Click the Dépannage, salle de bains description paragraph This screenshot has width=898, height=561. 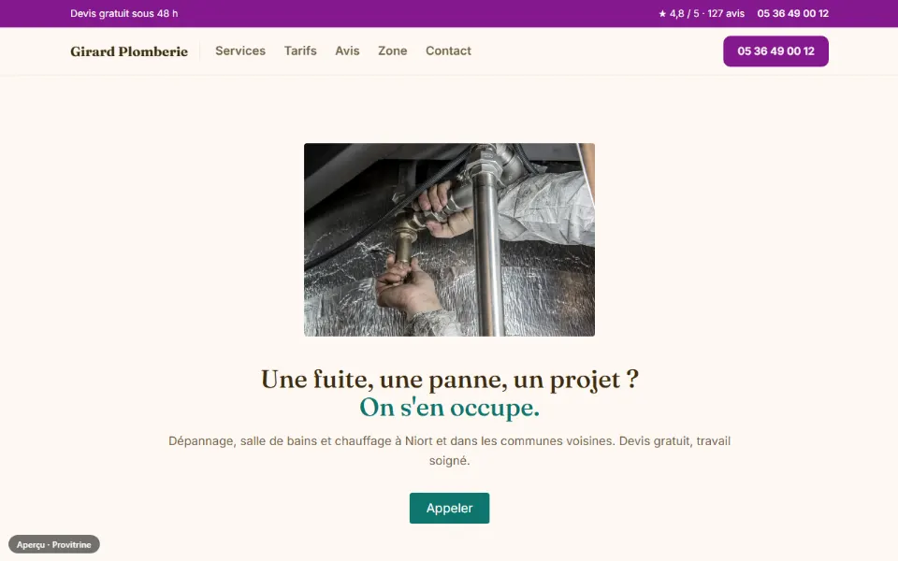tap(450, 451)
